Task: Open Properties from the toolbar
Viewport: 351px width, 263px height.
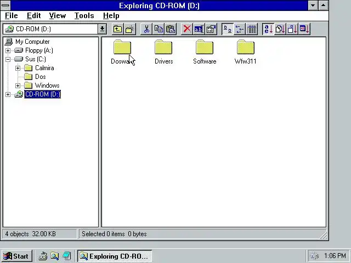Action: click(x=211, y=29)
